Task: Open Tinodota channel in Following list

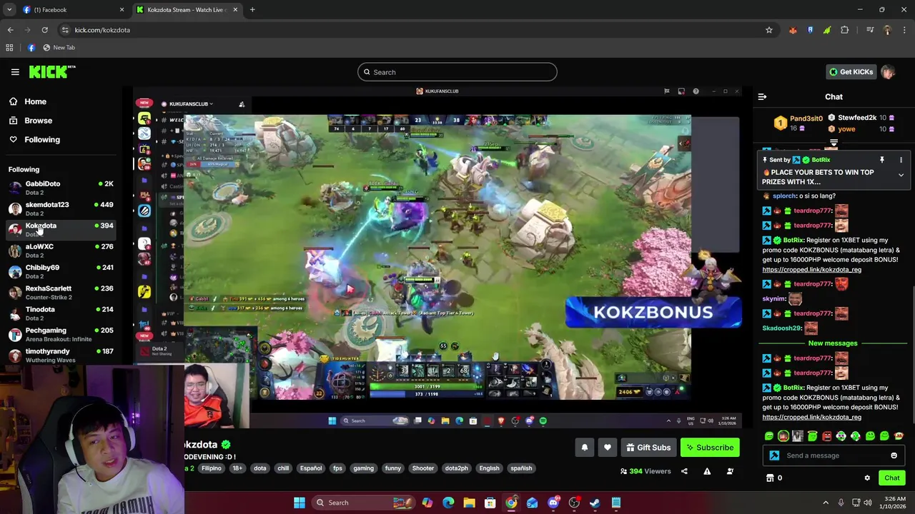Action: (x=60, y=313)
